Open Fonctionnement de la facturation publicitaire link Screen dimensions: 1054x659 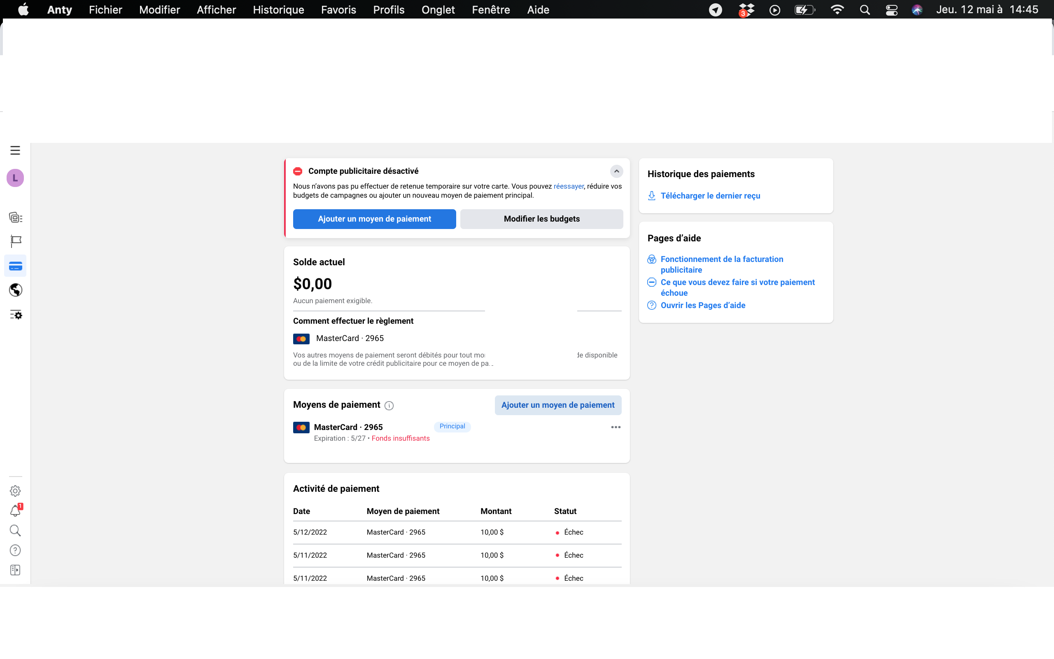722,264
